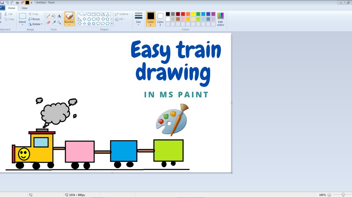Click the zoom slider handle
Viewport: 352px width, 198px height.
[x=343, y=195]
